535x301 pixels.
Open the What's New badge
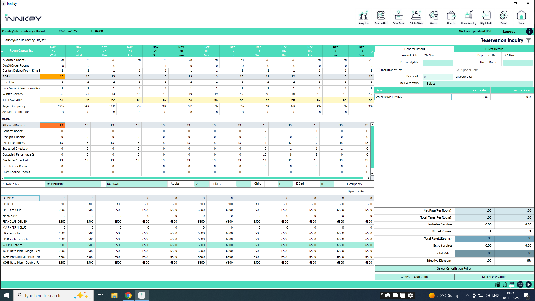click(x=520, y=285)
